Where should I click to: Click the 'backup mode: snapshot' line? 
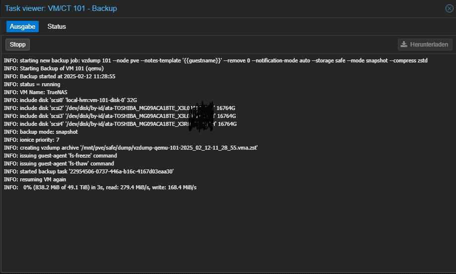tap(41, 132)
